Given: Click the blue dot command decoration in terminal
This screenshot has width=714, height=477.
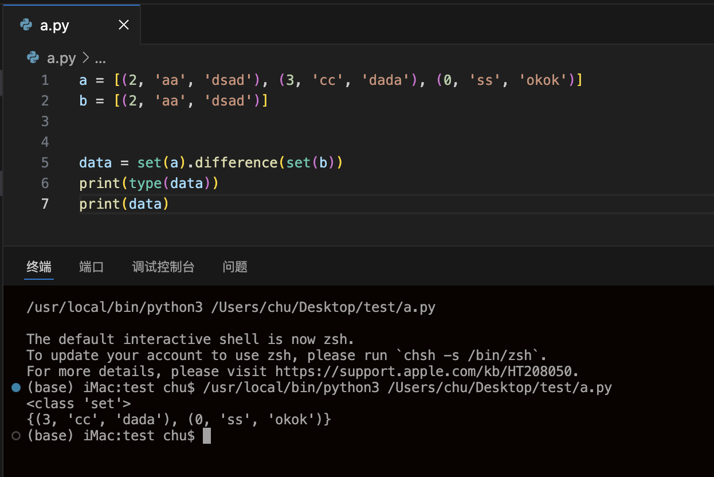Looking at the screenshot, I should click(16, 388).
